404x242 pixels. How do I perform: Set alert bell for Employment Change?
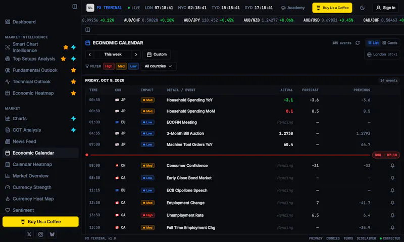pyautogui.click(x=392, y=203)
